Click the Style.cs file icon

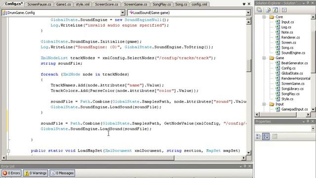[x=277, y=99]
